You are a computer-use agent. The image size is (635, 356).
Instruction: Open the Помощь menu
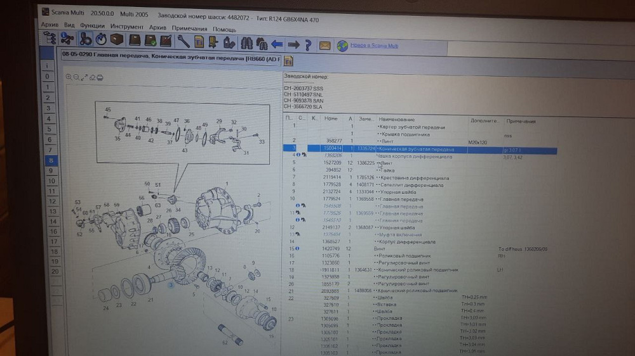pyautogui.click(x=224, y=29)
